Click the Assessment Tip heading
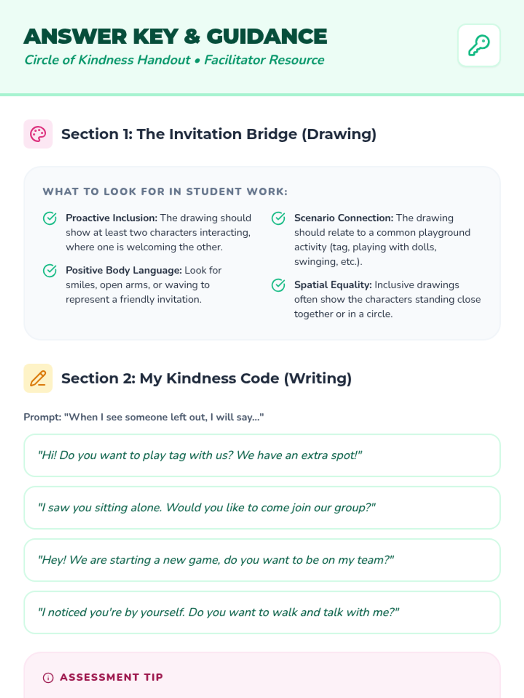Screen dimensions: 524x698 [111, 677]
